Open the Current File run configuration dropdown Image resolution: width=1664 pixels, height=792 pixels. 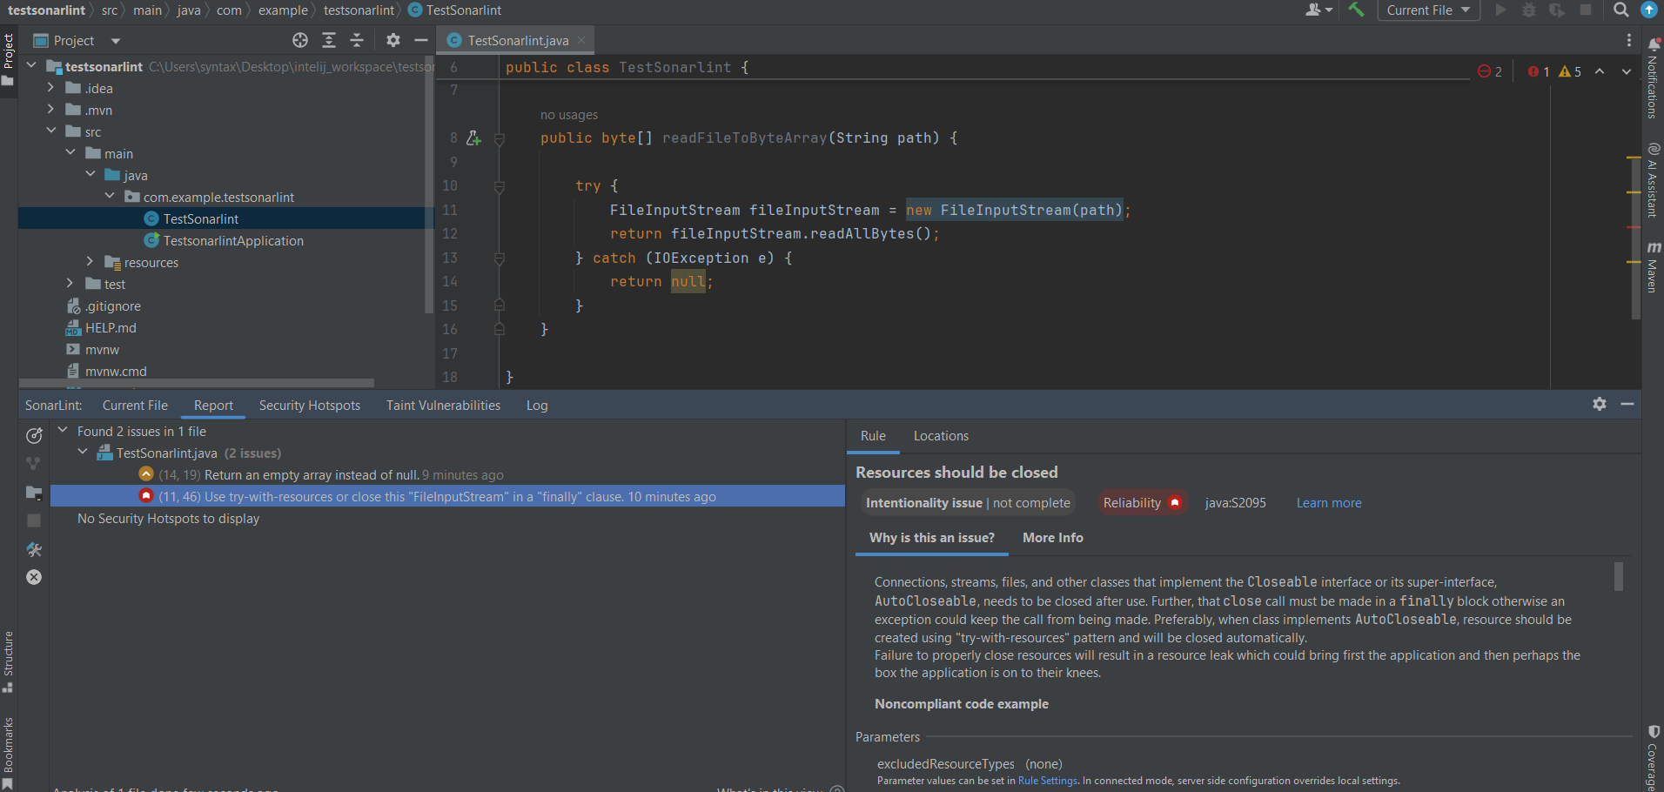pos(1428,10)
